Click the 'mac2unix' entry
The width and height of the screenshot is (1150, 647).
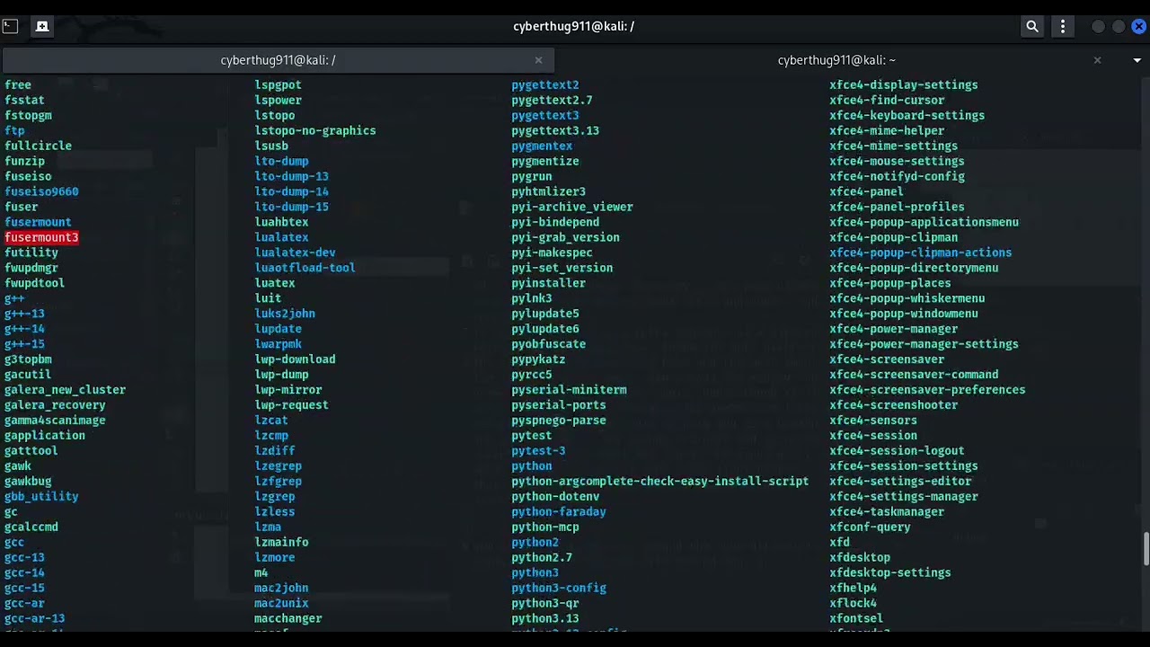click(281, 603)
